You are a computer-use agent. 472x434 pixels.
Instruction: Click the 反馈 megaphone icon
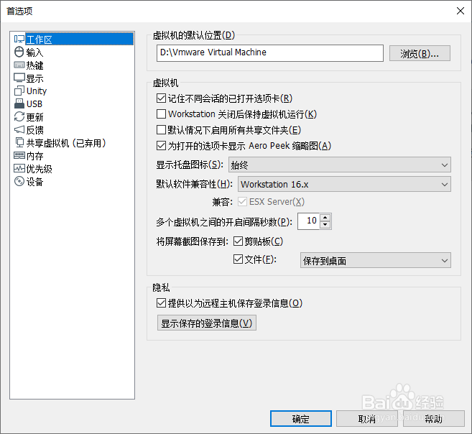pos(19,130)
